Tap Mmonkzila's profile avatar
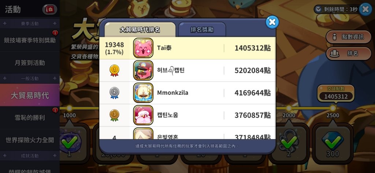Screen dimensions: 375x173 pos(143,93)
